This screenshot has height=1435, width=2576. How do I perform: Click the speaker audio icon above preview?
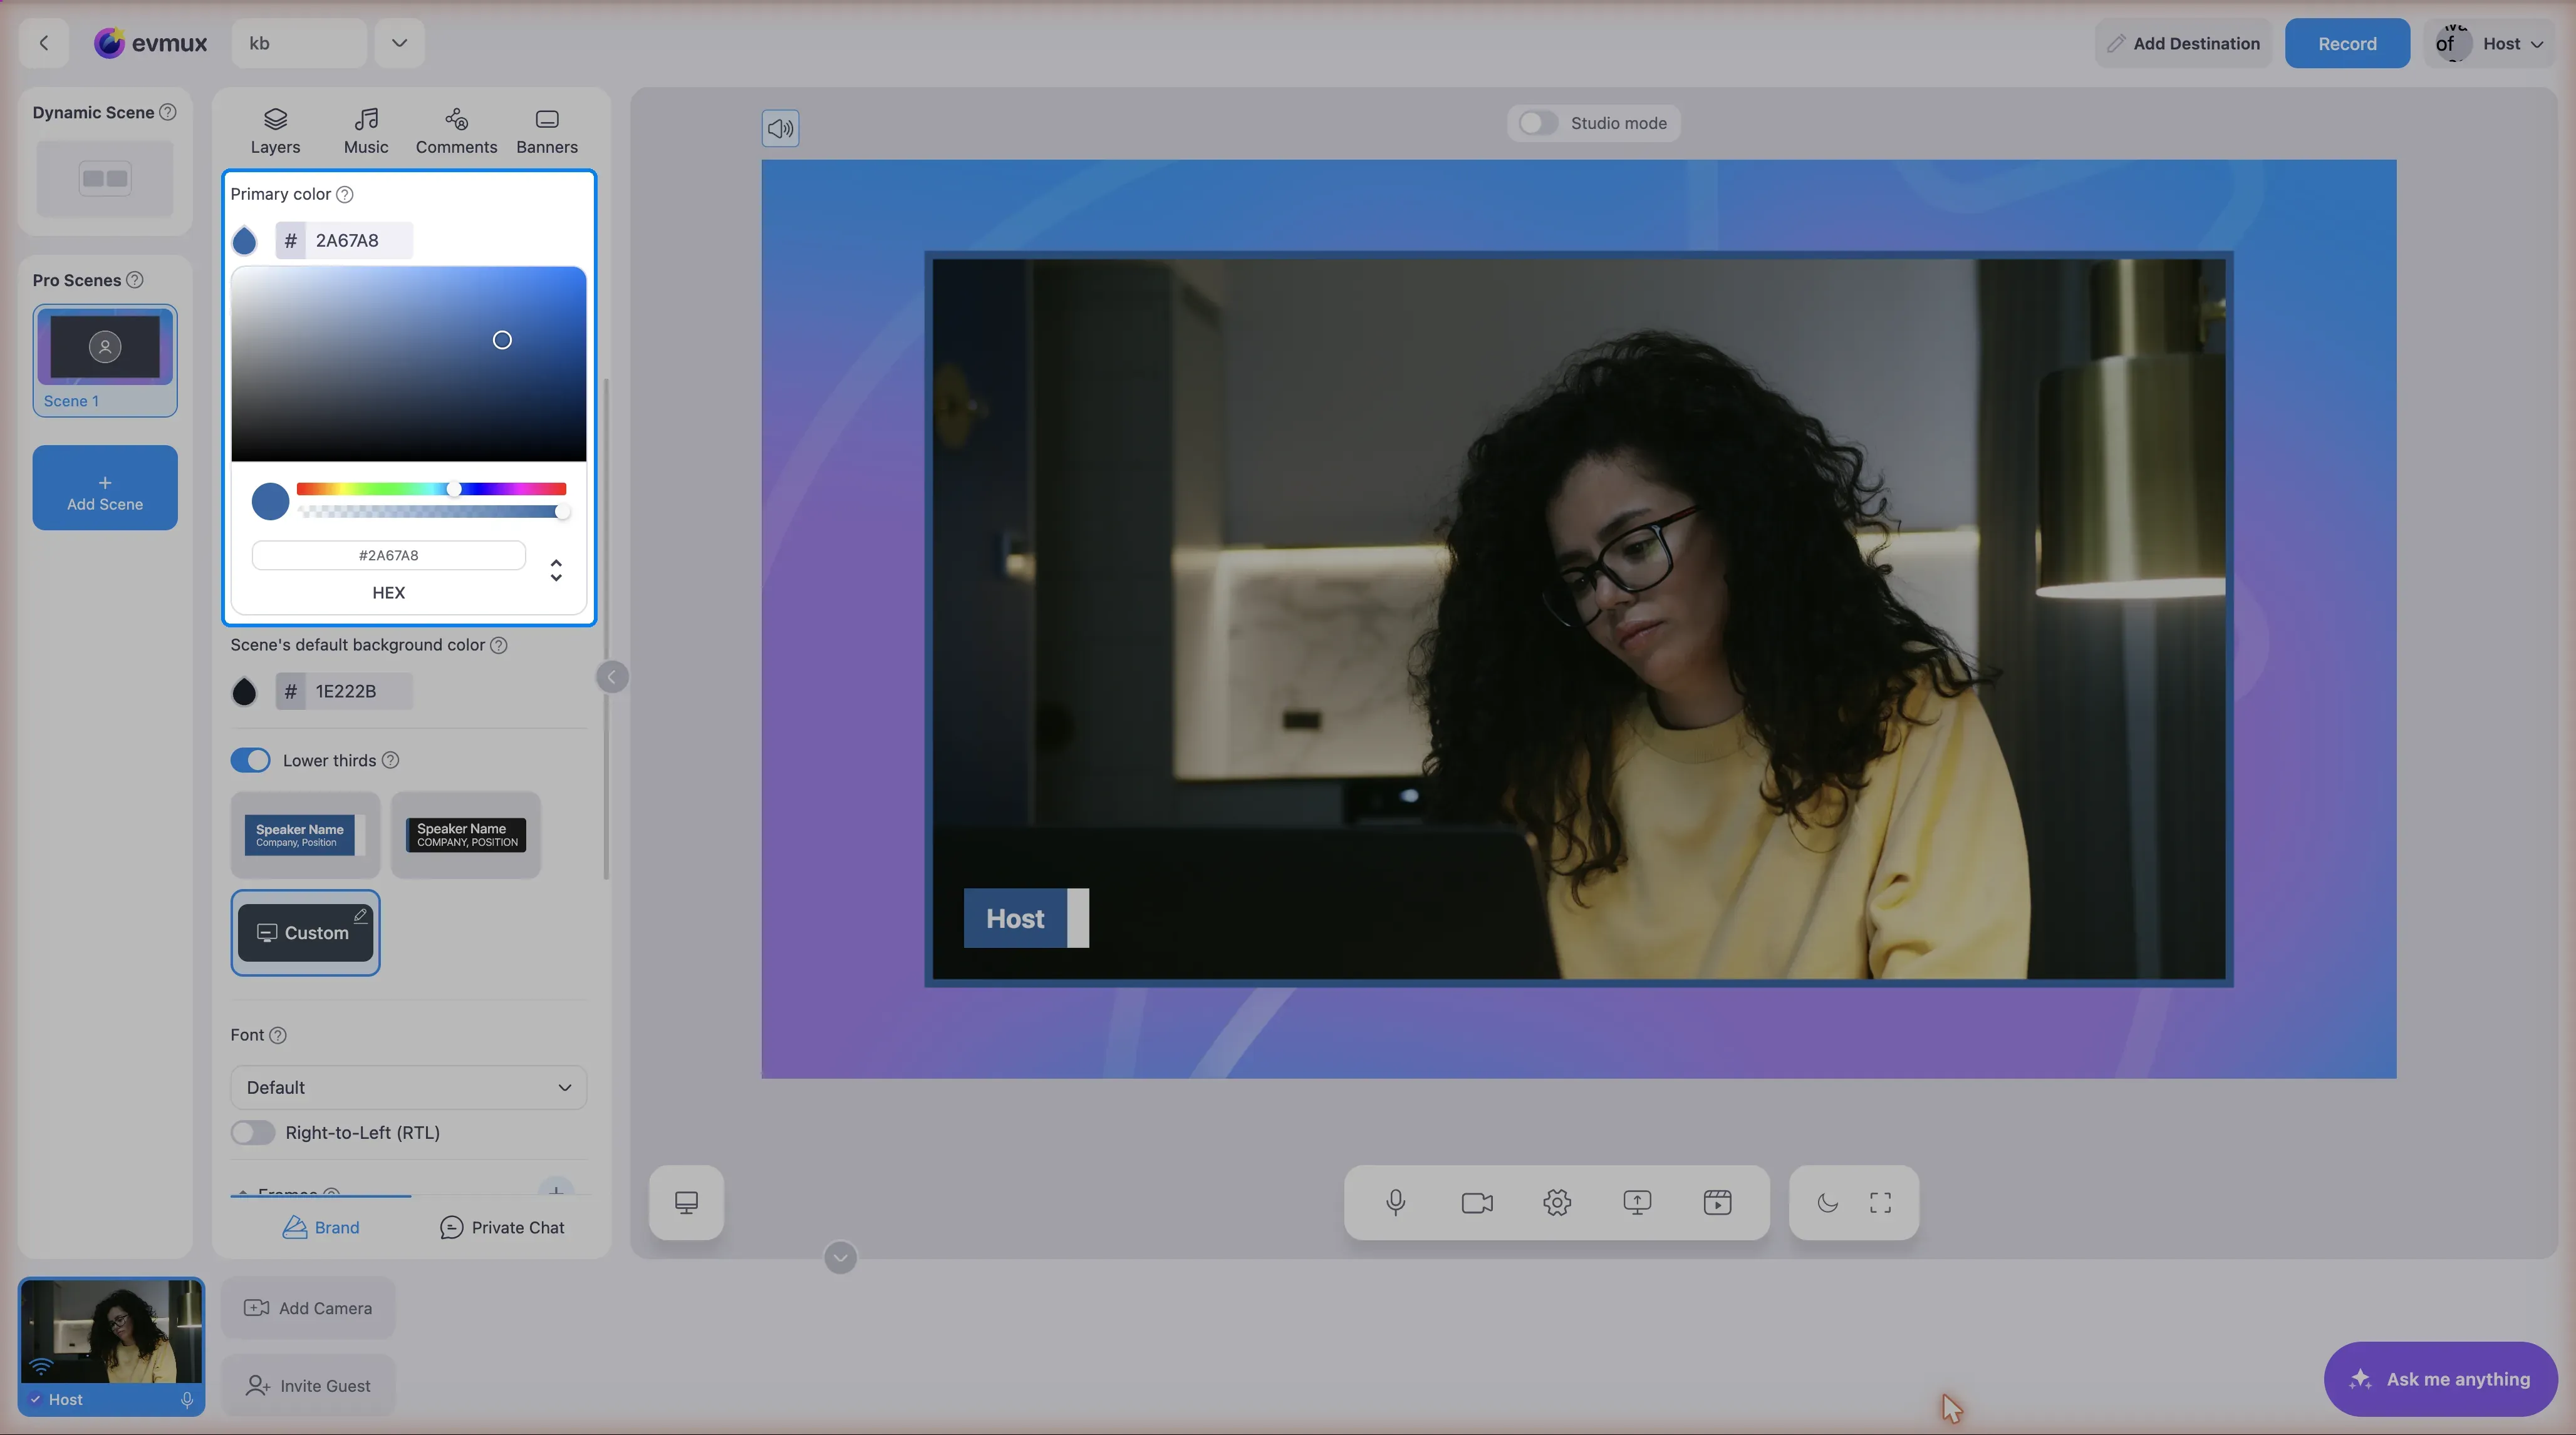[x=780, y=128]
